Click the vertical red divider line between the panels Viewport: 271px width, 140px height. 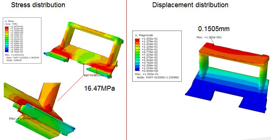tap(126, 70)
